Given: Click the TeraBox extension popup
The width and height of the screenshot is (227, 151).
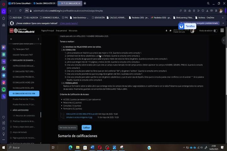Looking at the screenshot, I should (x=187, y=26).
